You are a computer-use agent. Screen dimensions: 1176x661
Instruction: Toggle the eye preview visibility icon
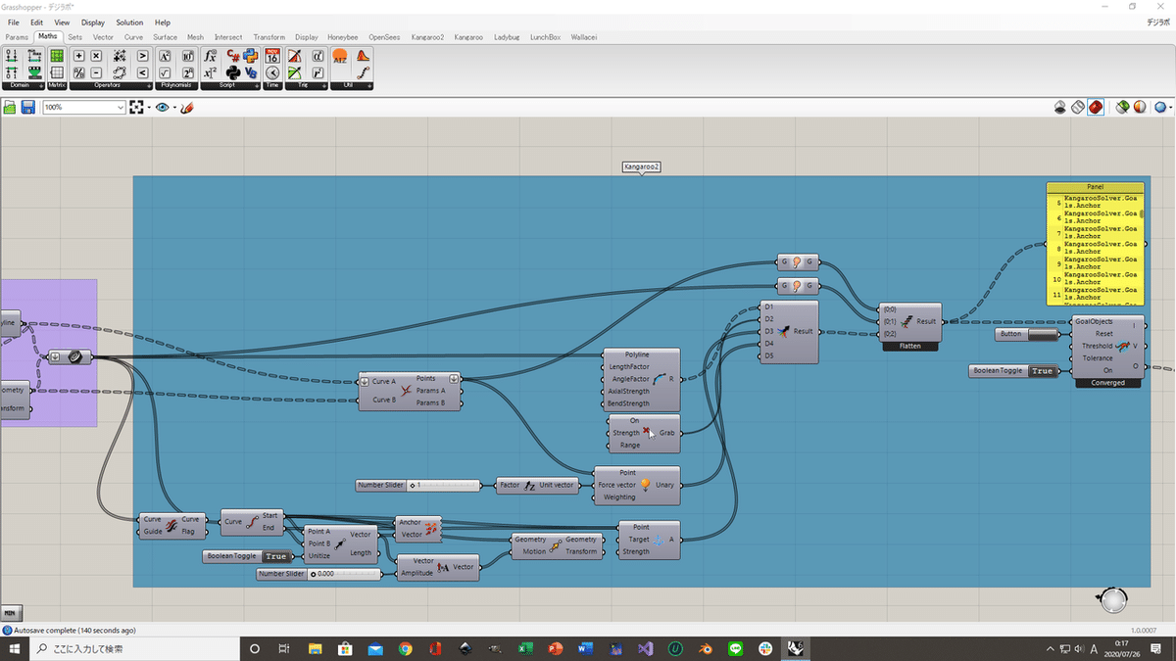click(162, 107)
